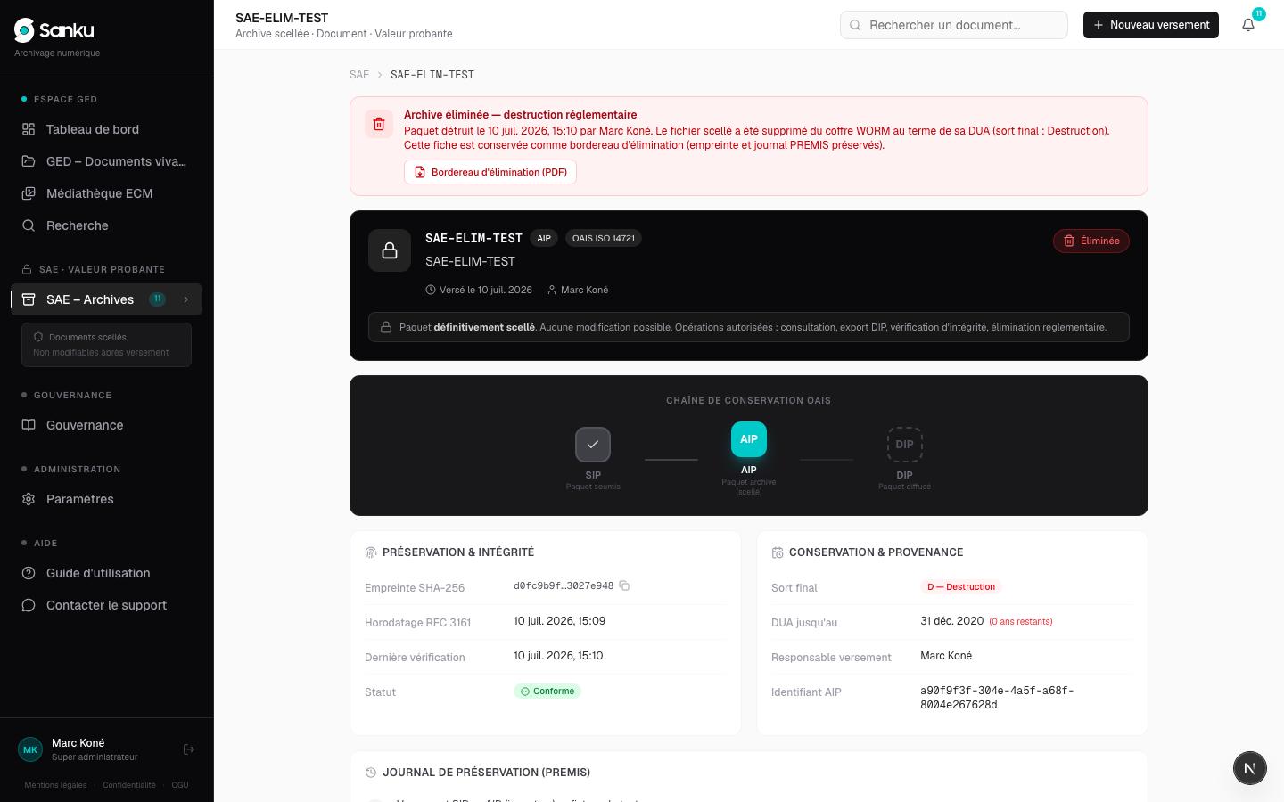Click the person icon beside Marc Koné in header

click(x=552, y=290)
